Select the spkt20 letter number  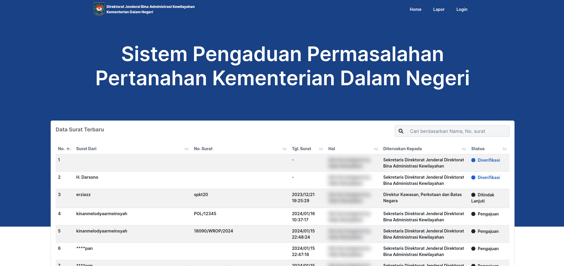201,195
